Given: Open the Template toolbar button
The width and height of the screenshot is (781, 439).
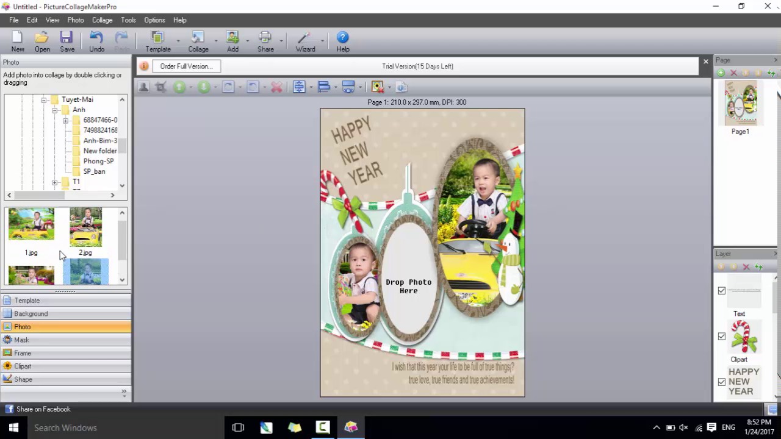Looking at the screenshot, I should pyautogui.click(x=158, y=41).
